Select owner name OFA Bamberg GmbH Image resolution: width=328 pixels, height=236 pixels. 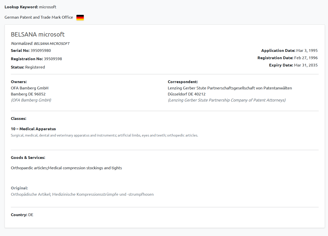click(x=29, y=88)
